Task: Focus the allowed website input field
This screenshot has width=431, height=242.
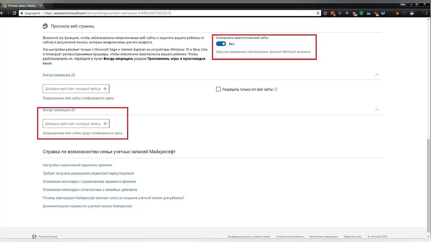Action: coord(76,89)
